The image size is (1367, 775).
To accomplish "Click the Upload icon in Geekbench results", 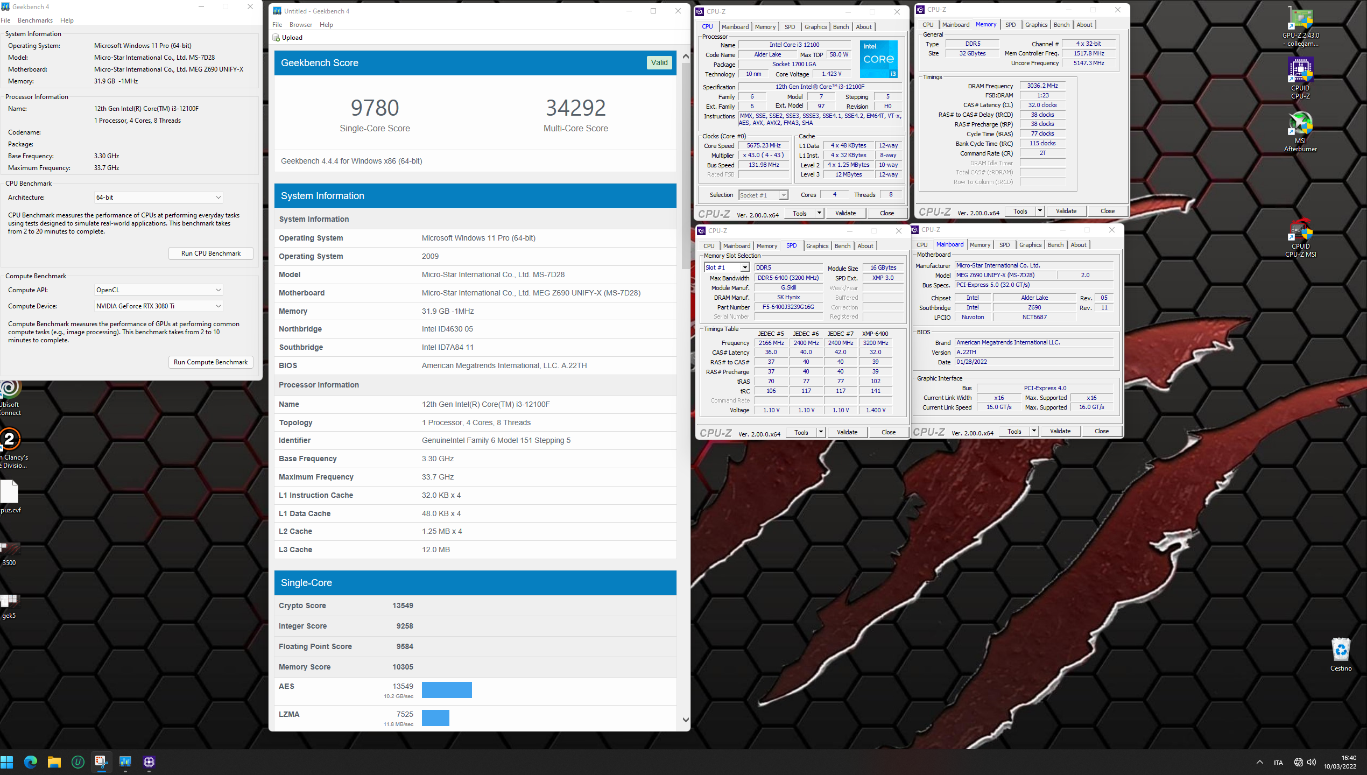I will (276, 38).
